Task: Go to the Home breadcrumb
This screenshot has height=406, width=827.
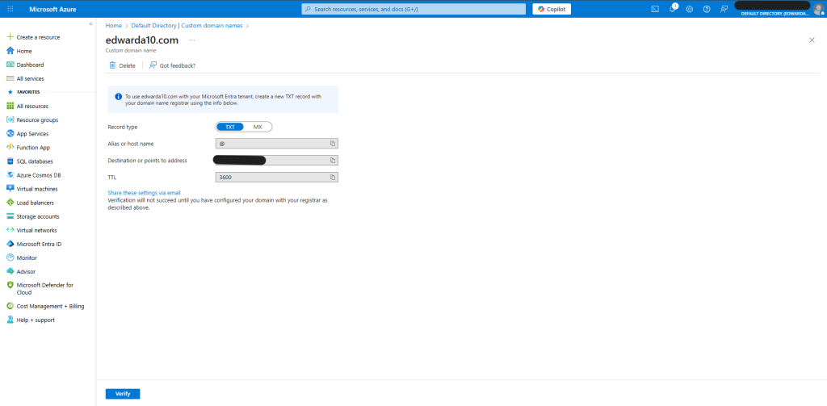Action: coord(113,25)
